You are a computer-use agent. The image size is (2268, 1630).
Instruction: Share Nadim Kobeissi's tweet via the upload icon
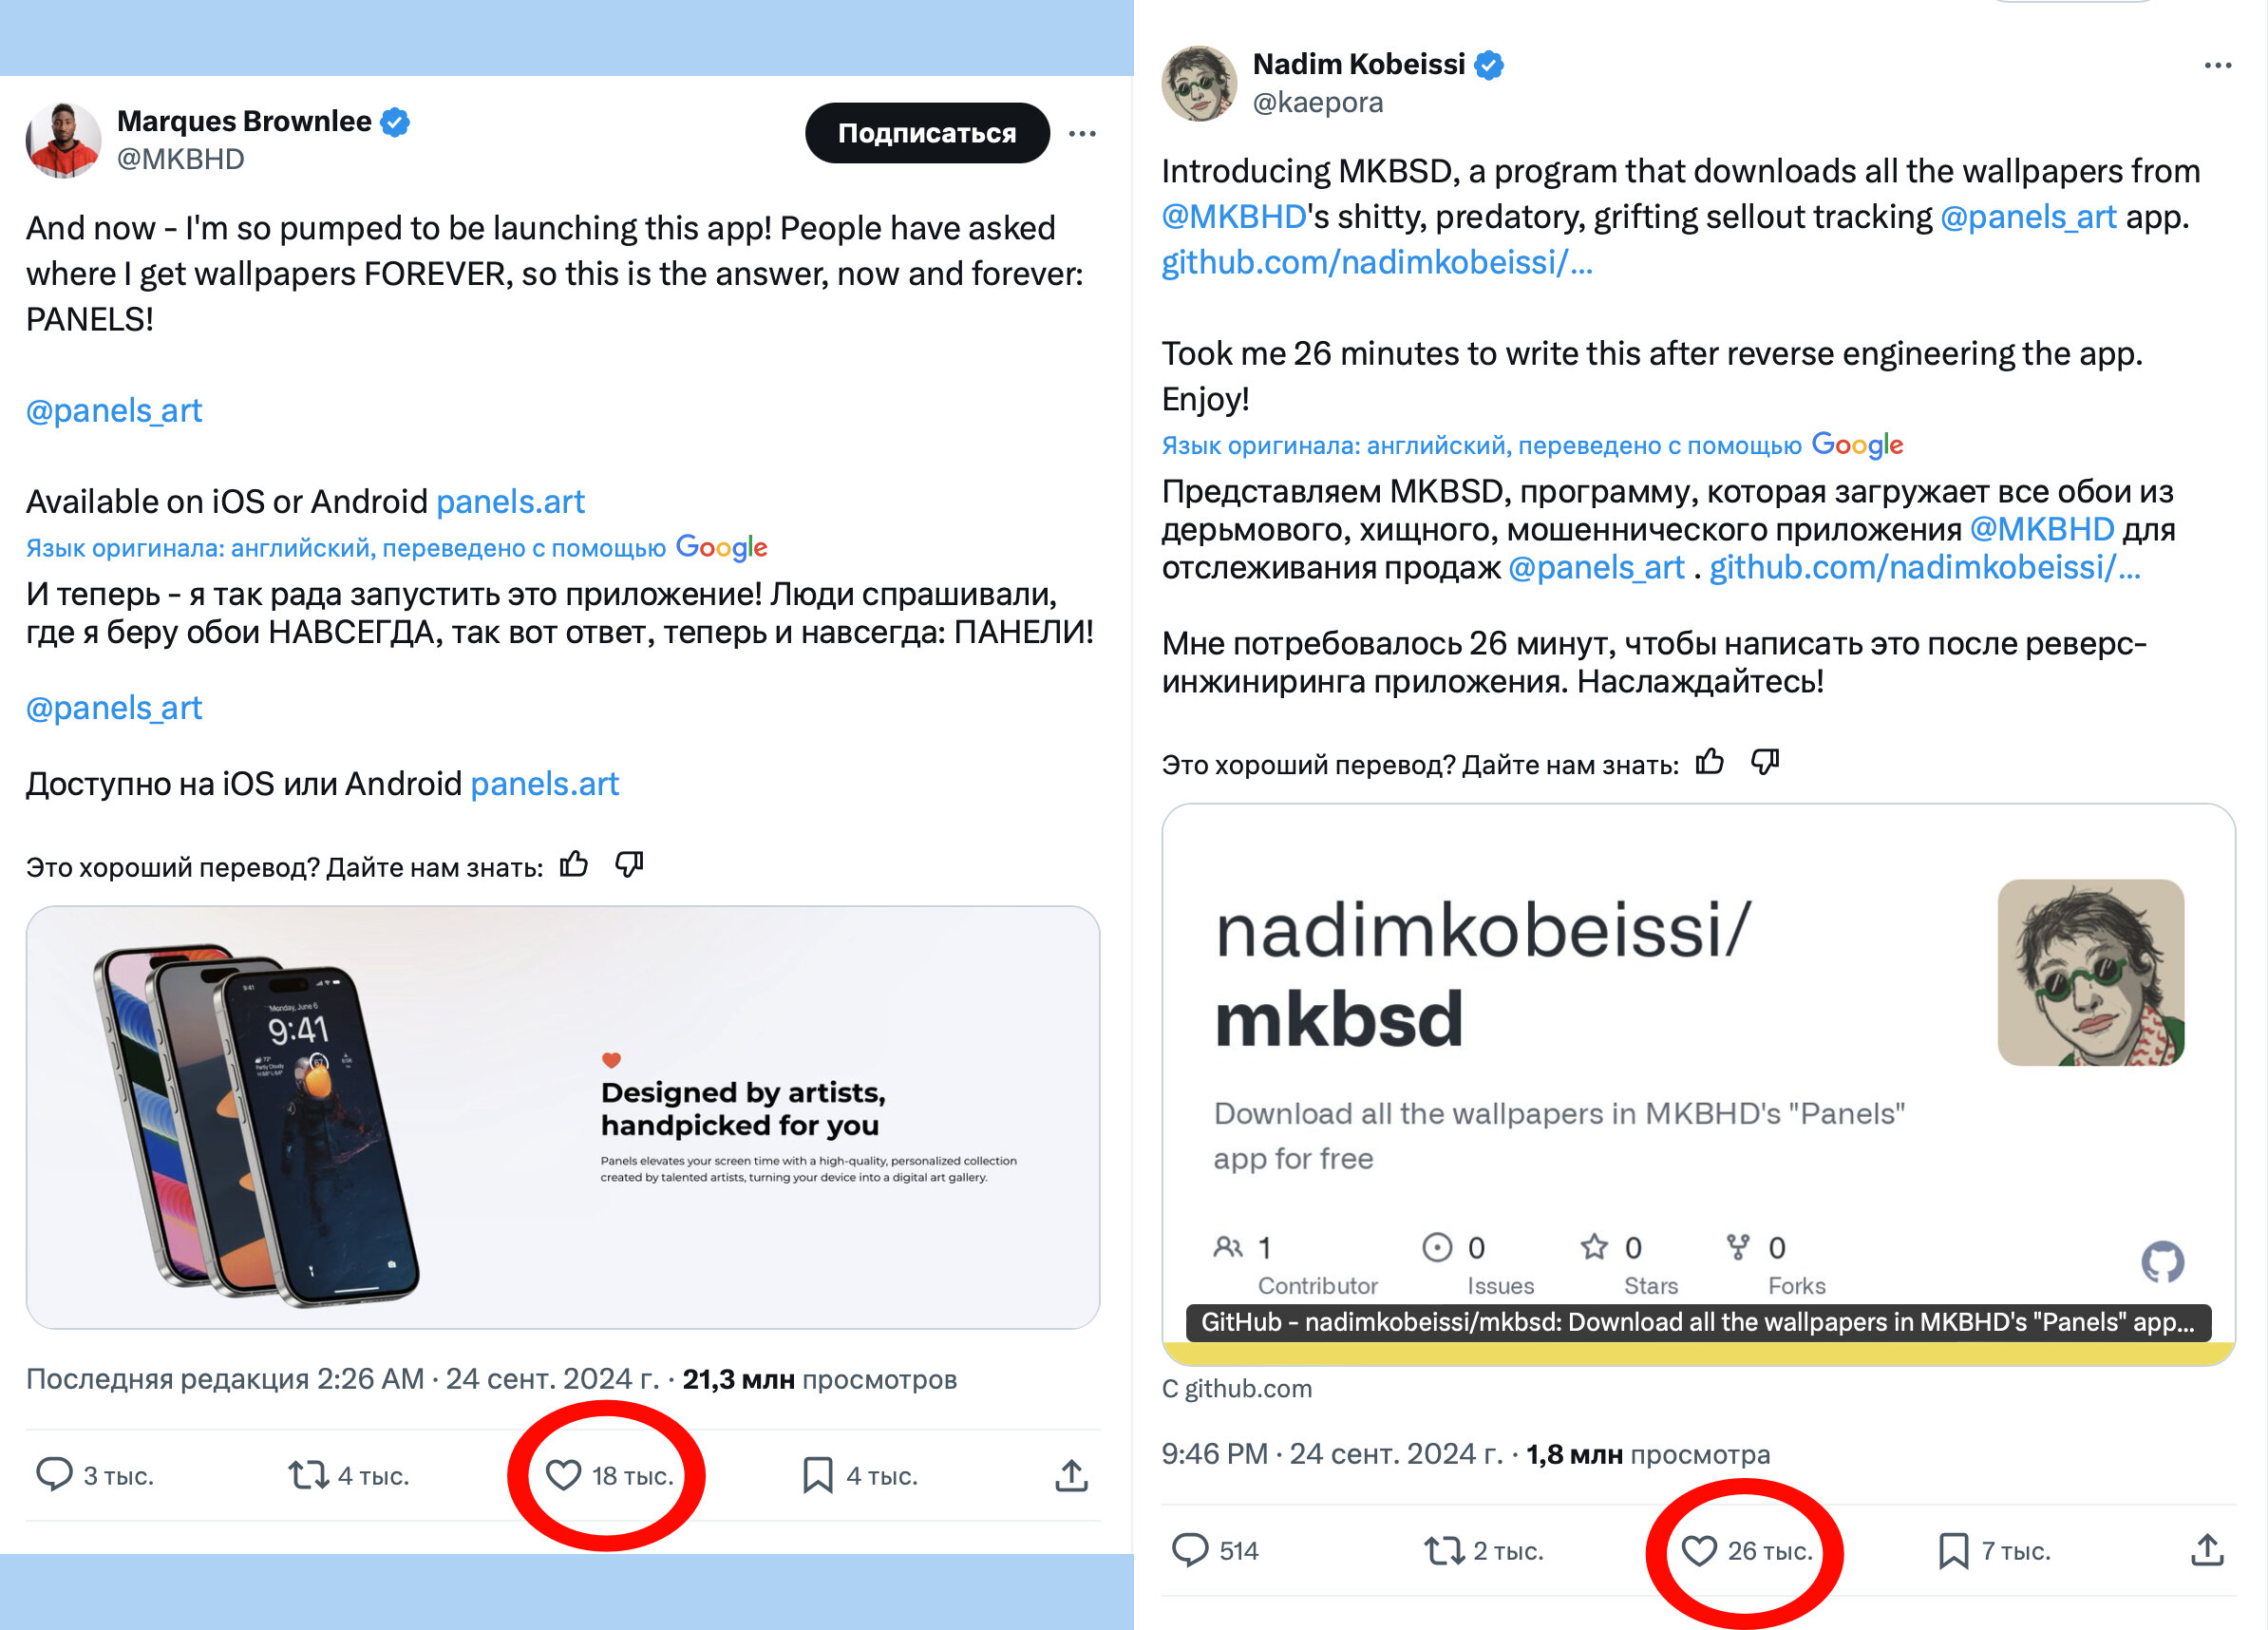pos(2207,1550)
